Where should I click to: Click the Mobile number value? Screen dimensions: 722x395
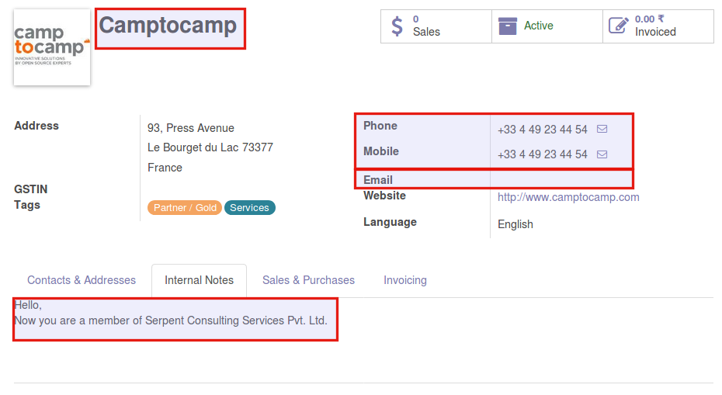543,154
